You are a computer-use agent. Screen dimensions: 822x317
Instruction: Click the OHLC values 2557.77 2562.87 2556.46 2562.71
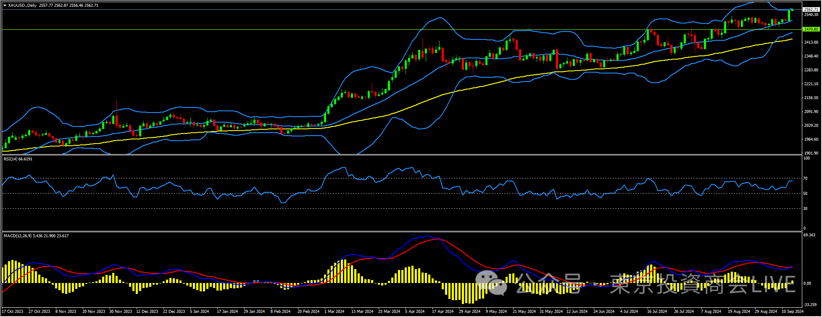tap(68, 5)
